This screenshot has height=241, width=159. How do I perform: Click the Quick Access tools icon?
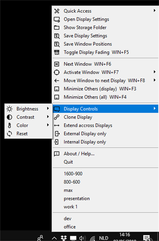[57, 11]
